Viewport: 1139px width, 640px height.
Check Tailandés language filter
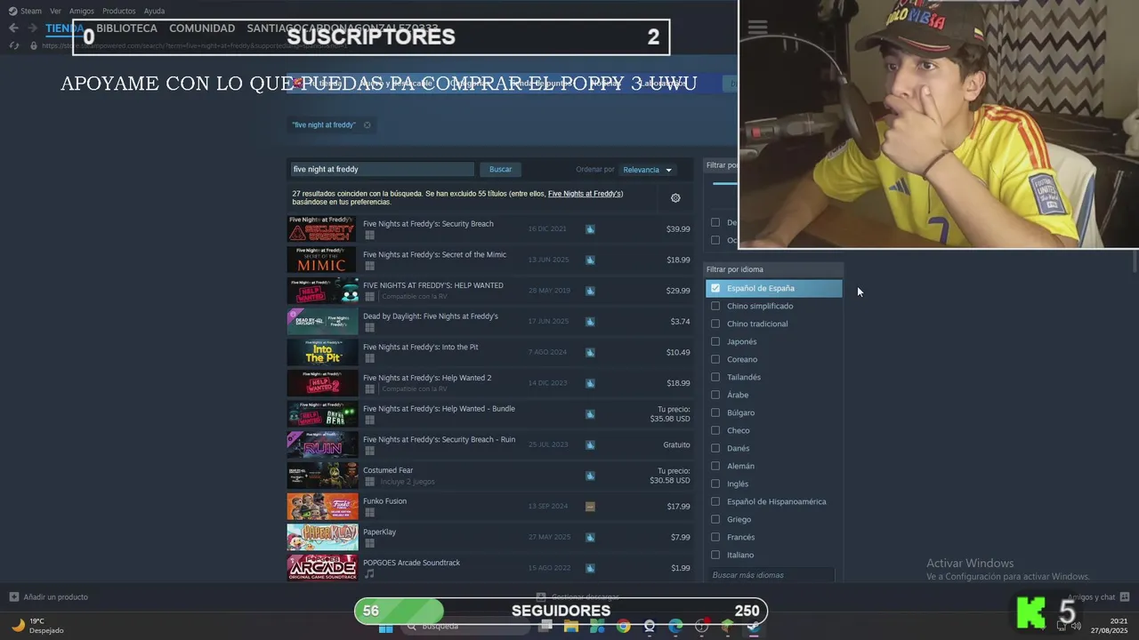click(715, 377)
